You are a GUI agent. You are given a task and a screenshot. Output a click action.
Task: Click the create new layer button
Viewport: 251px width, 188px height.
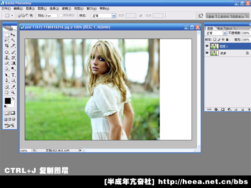(242, 109)
